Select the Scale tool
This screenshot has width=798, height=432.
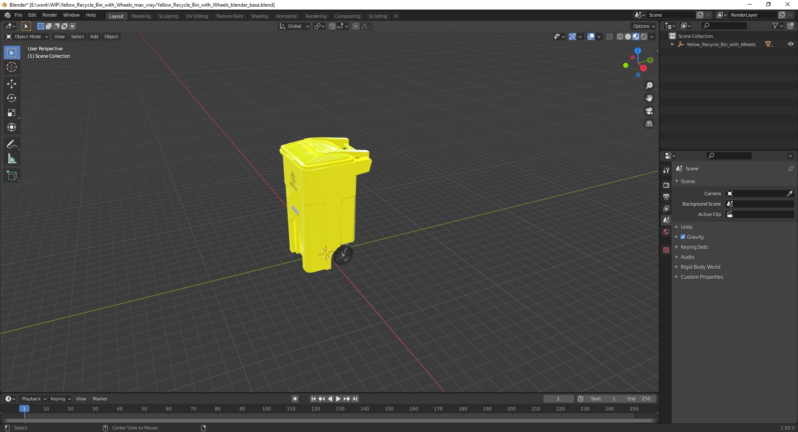click(x=12, y=113)
